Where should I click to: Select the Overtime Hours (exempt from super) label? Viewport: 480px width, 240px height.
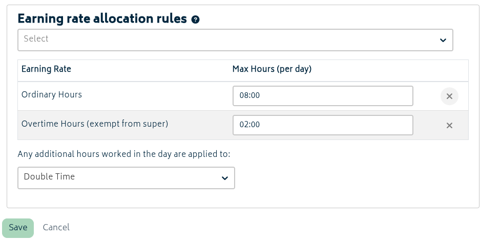(95, 124)
